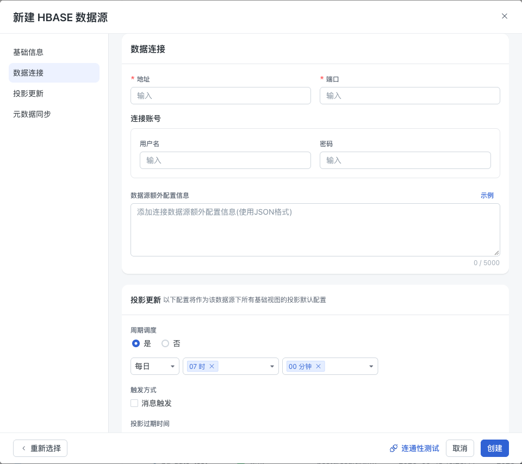Remove the 07 时 tag
The image size is (522, 464).
click(x=212, y=366)
